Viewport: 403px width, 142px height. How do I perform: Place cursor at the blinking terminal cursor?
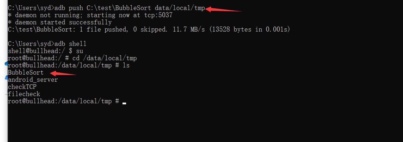coord(124,103)
